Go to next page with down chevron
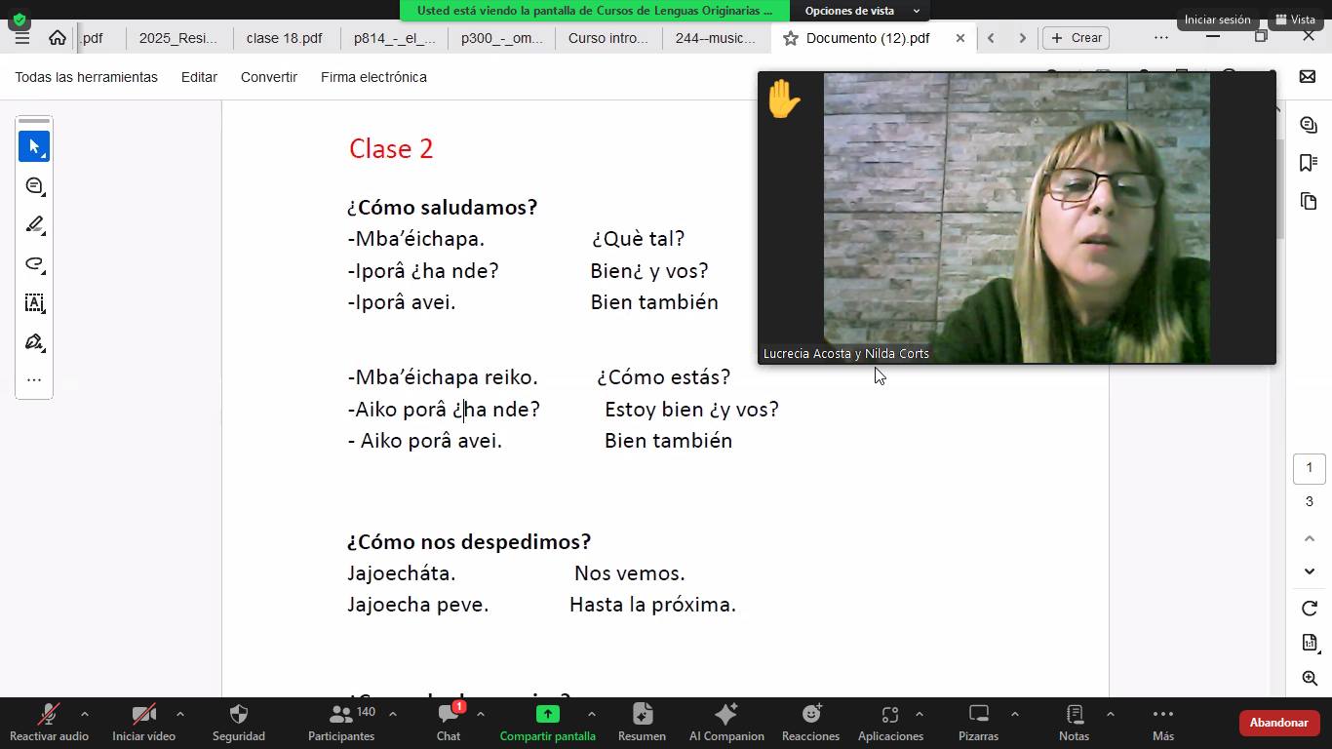This screenshot has height=749, width=1332. point(1310,572)
